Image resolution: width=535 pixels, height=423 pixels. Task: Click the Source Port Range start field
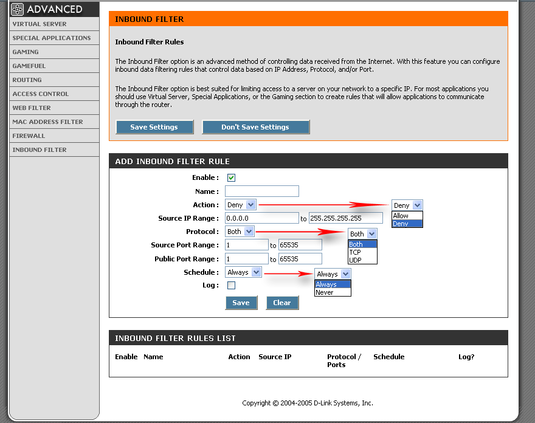tap(247, 245)
